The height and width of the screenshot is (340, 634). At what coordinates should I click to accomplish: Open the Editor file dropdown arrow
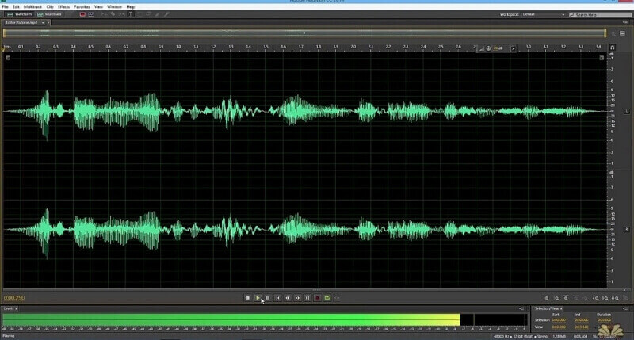43,23
